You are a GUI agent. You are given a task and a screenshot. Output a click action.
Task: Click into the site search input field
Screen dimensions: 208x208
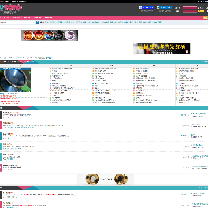pos(14,23)
